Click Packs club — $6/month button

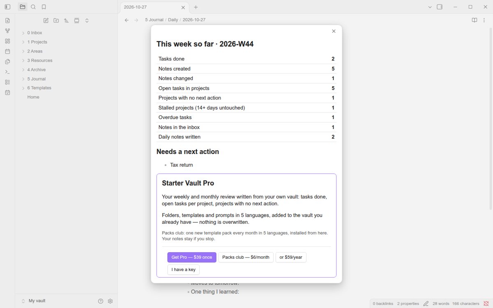[x=246, y=257]
